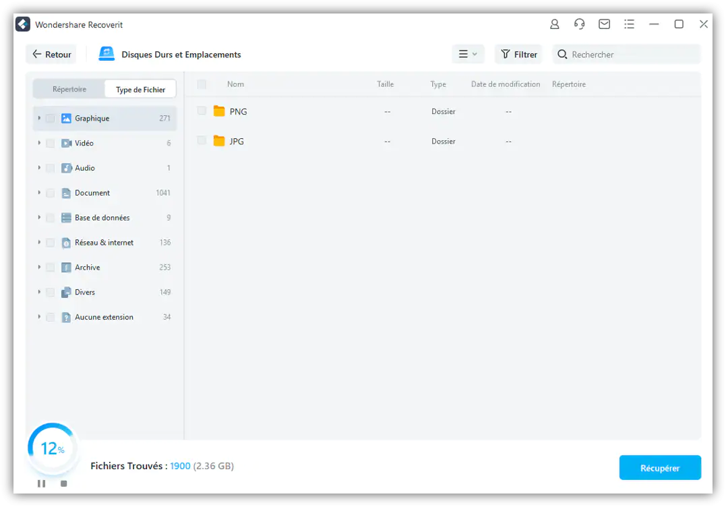Expand the Réseau & internet tree node
Viewport: 726px width, 507px height.
[39, 243]
